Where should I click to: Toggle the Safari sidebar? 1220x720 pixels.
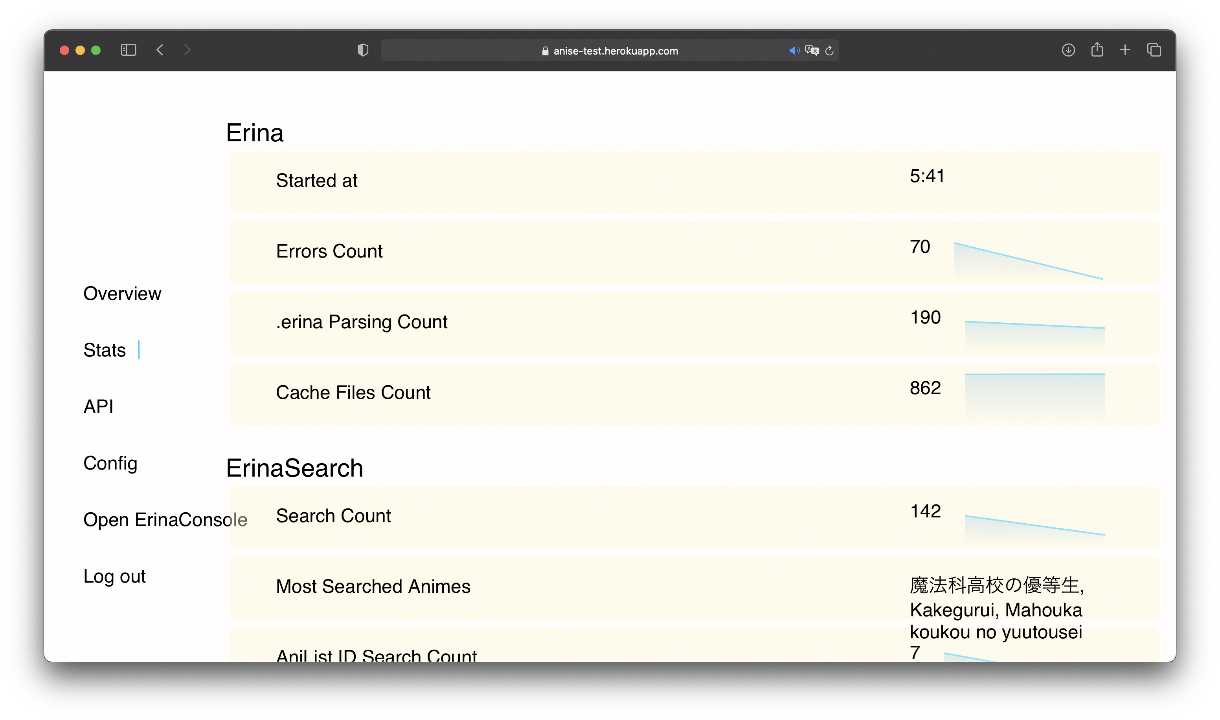(x=128, y=50)
